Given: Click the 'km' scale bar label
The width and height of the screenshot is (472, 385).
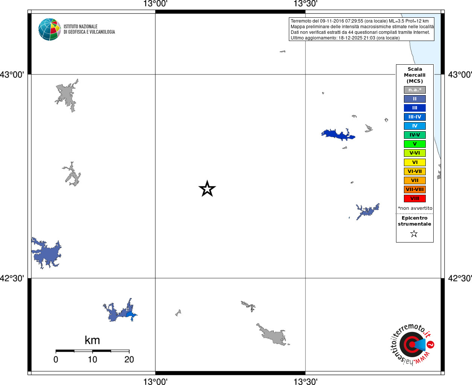Looking at the screenshot, I should 92,340.
